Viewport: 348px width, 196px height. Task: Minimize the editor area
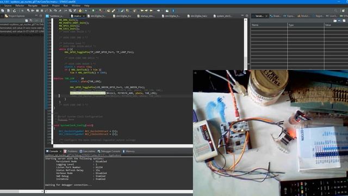coord(243,16)
